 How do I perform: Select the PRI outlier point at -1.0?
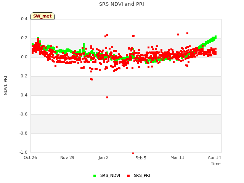click(x=133, y=152)
